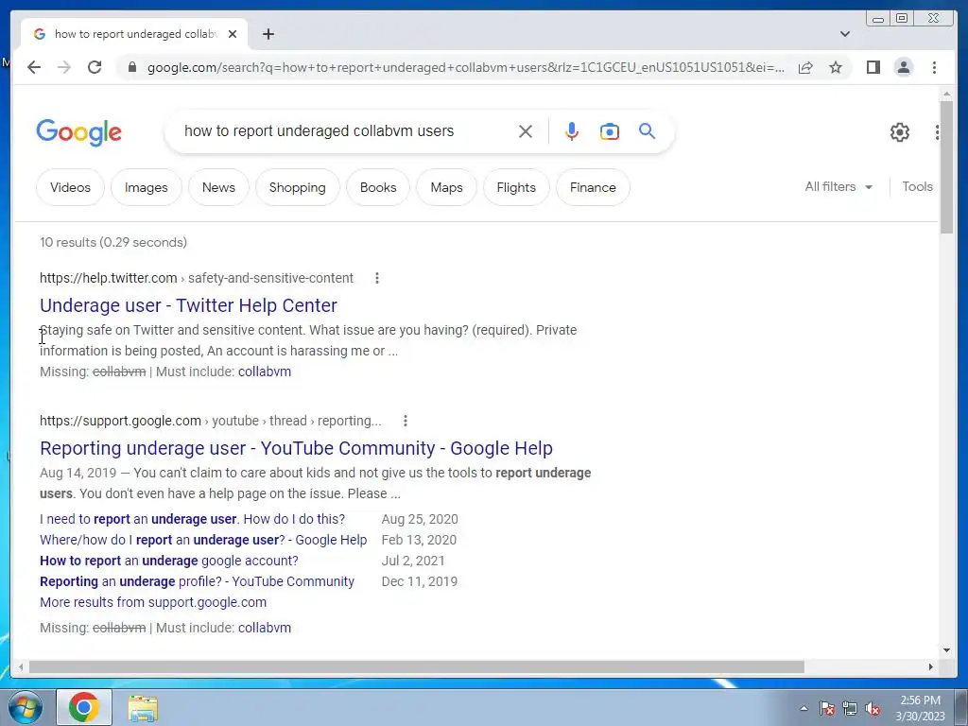968x726 pixels.
Task: View site information lock icon
Action: 131,67
